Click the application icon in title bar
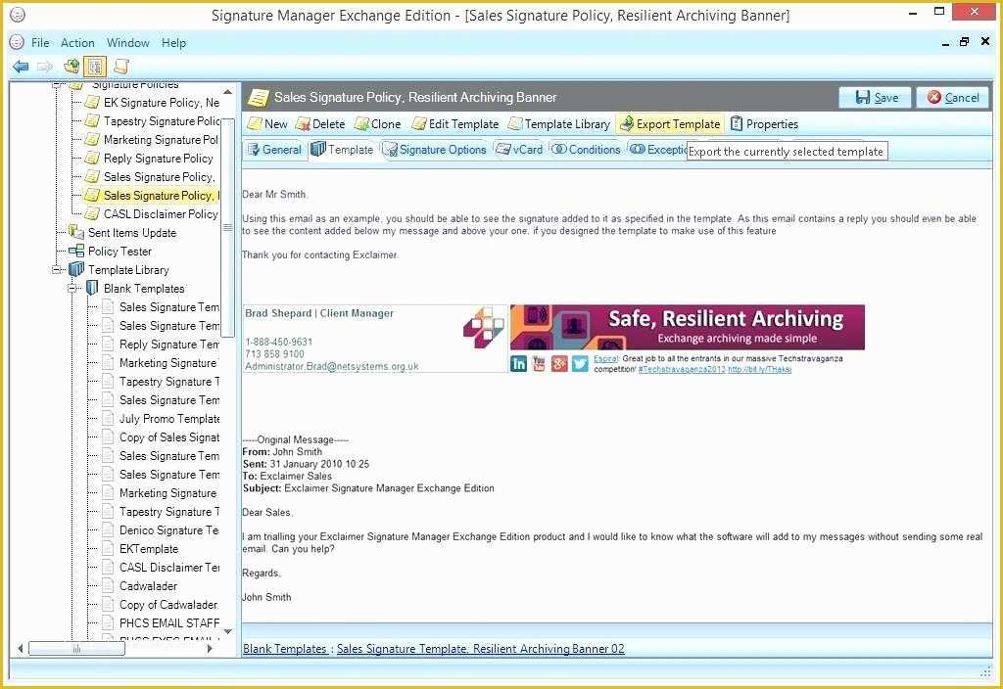The image size is (1003, 689). [18, 14]
